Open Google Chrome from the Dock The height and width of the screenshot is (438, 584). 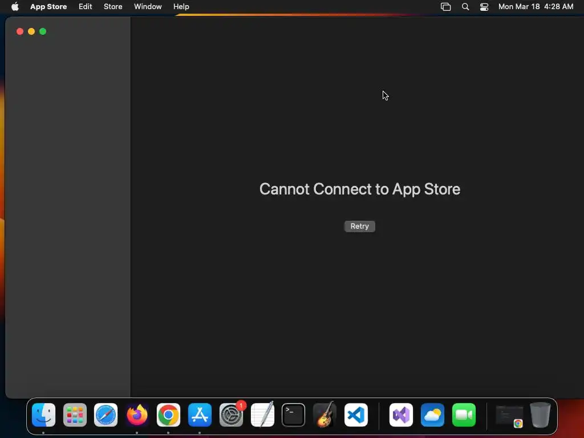click(168, 415)
